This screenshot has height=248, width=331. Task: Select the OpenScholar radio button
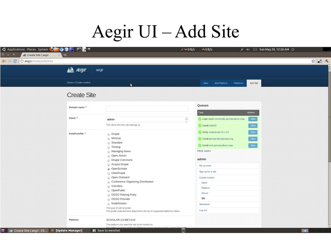coord(109,169)
